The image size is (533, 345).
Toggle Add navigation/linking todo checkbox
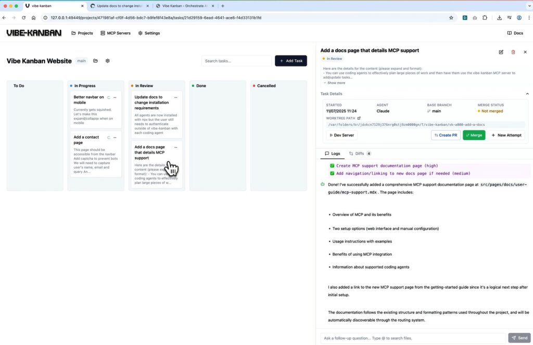(332, 173)
